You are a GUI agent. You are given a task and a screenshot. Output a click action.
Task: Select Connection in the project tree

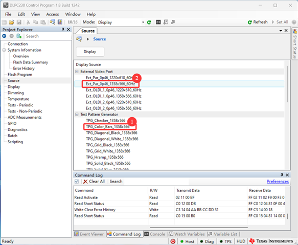point(18,44)
